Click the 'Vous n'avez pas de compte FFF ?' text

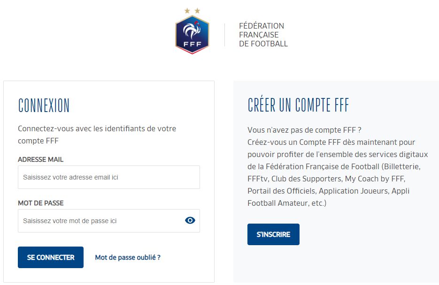[304, 130]
